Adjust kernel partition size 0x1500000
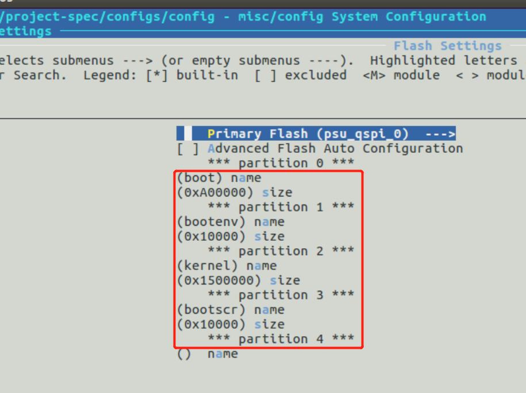Viewport: 526px width, 393px height. 239,280
